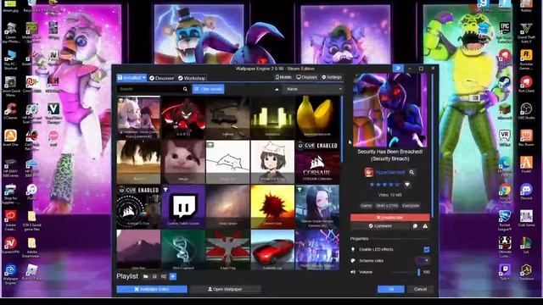Select the bongo cat sketch wallpaper
This screenshot has height=305, width=543.
[x=227, y=162]
